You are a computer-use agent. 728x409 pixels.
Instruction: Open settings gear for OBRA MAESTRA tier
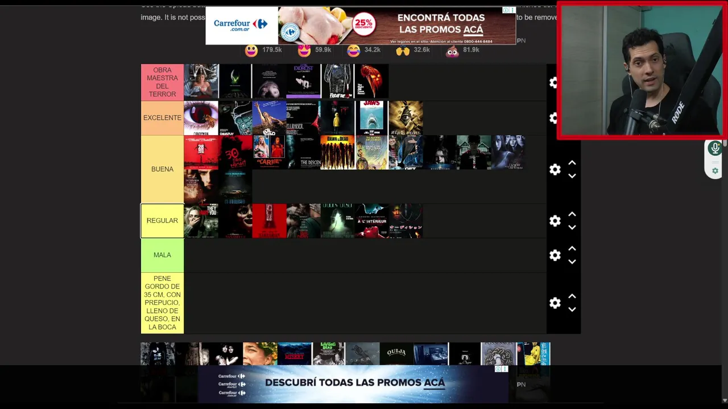554,82
